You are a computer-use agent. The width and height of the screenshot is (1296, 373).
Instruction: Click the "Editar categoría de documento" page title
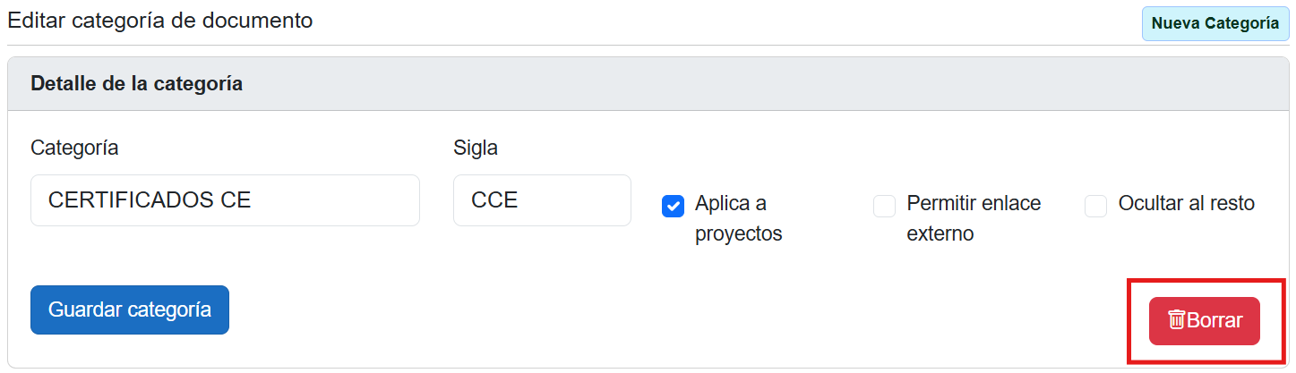[160, 20]
